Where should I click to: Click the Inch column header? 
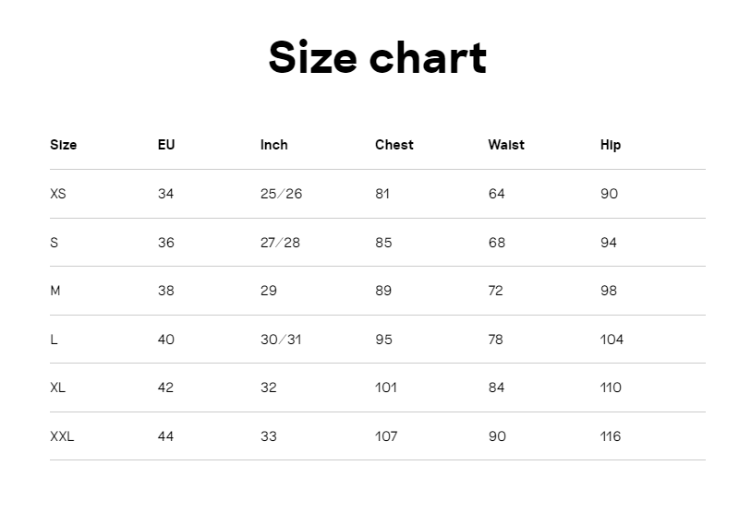click(273, 145)
